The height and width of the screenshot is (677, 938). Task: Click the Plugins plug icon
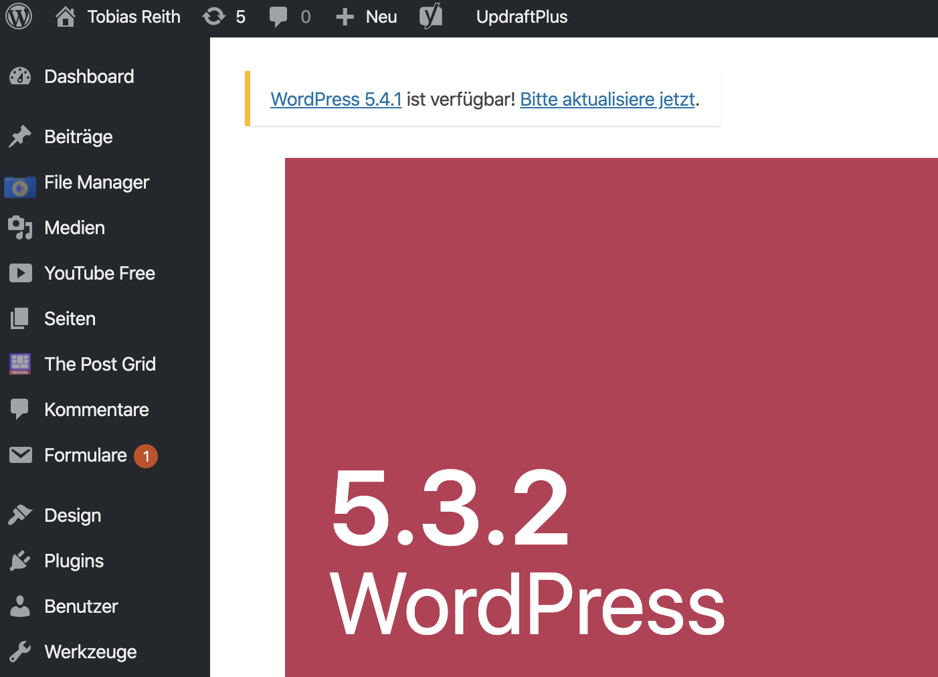click(x=20, y=561)
